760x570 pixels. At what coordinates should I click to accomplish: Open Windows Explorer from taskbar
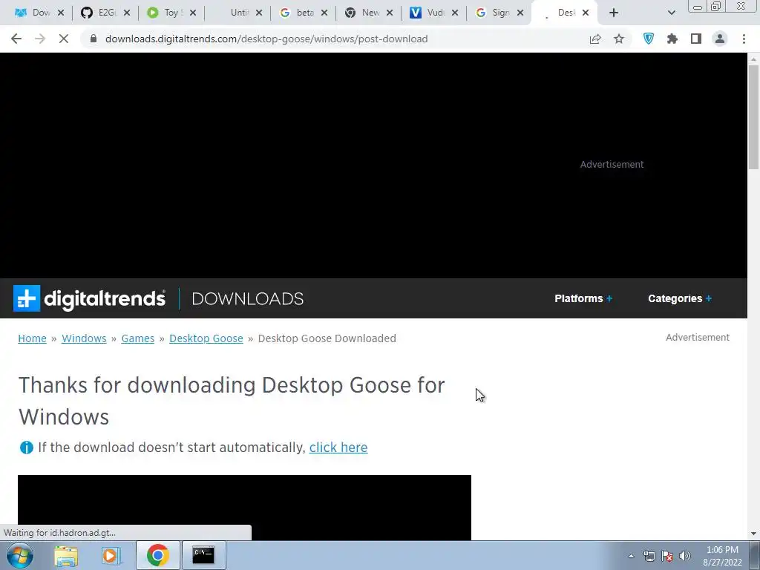66,555
